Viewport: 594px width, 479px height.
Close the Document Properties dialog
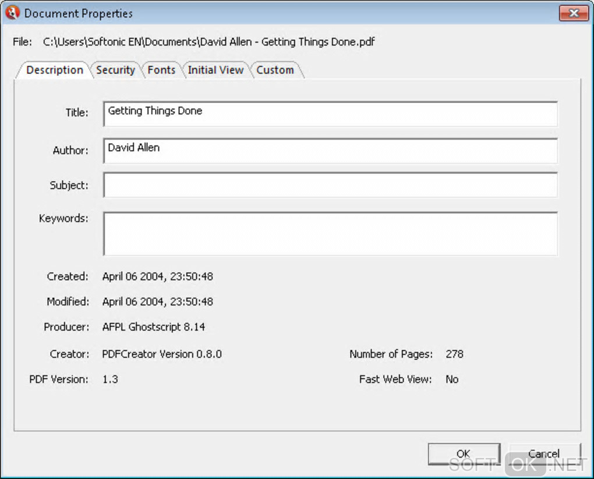click(x=574, y=13)
